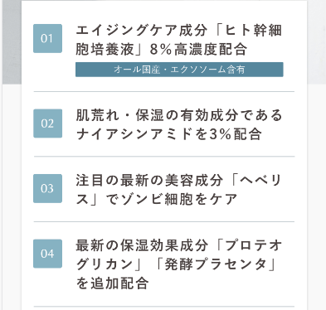Click the を追加配合 line
The width and height of the screenshot is (326, 310).
click(x=112, y=283)
